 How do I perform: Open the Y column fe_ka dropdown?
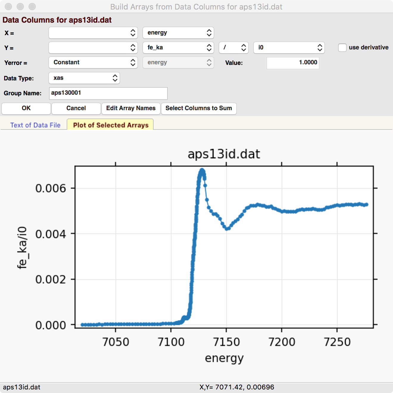(178, 48)
